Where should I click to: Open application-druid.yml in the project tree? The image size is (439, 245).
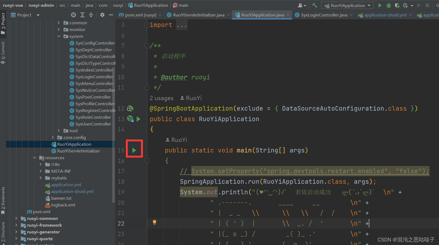[x=72, y=191]
